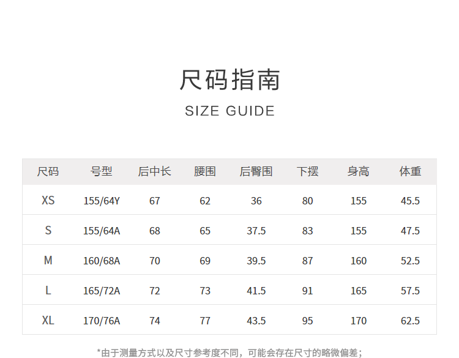Click the 160/68A model cell

tap(102, 261)
